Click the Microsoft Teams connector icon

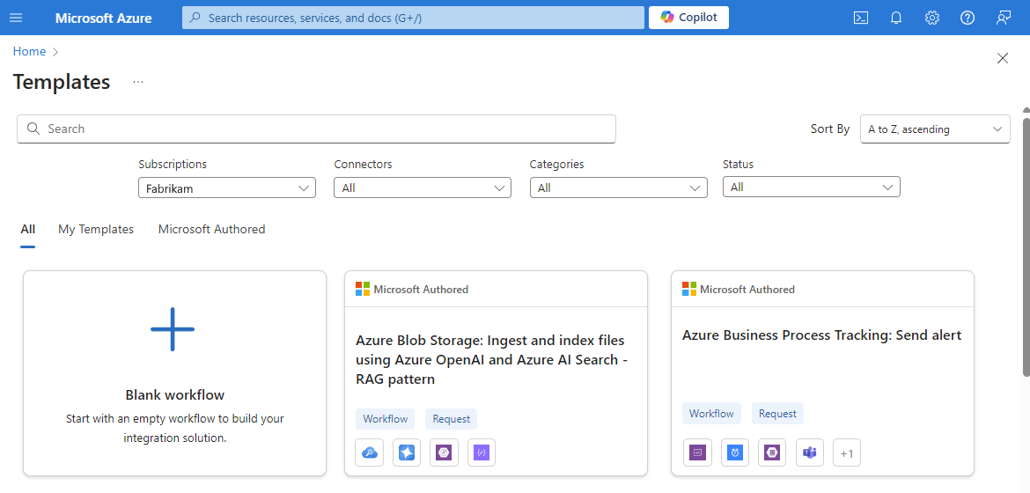[x=809, y=453]
